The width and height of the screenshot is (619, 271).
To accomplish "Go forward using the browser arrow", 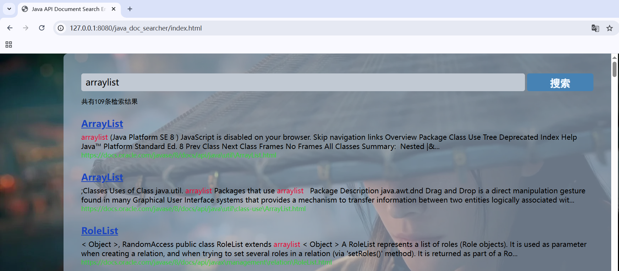I will click(x=26, y=28).
